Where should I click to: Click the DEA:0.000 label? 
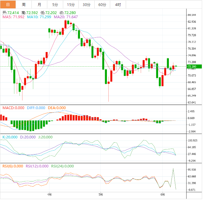point(56,108)
